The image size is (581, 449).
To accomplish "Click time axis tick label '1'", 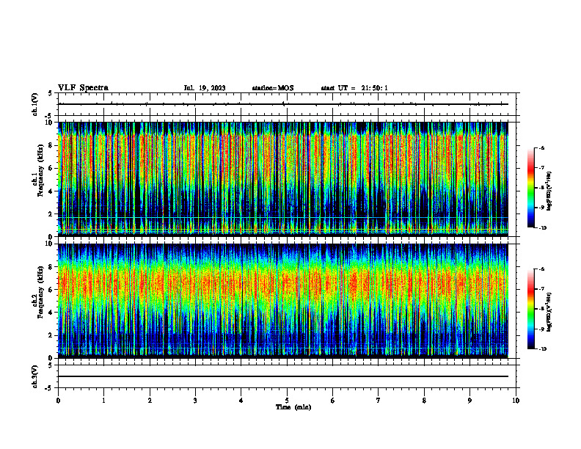I will 103,401.
